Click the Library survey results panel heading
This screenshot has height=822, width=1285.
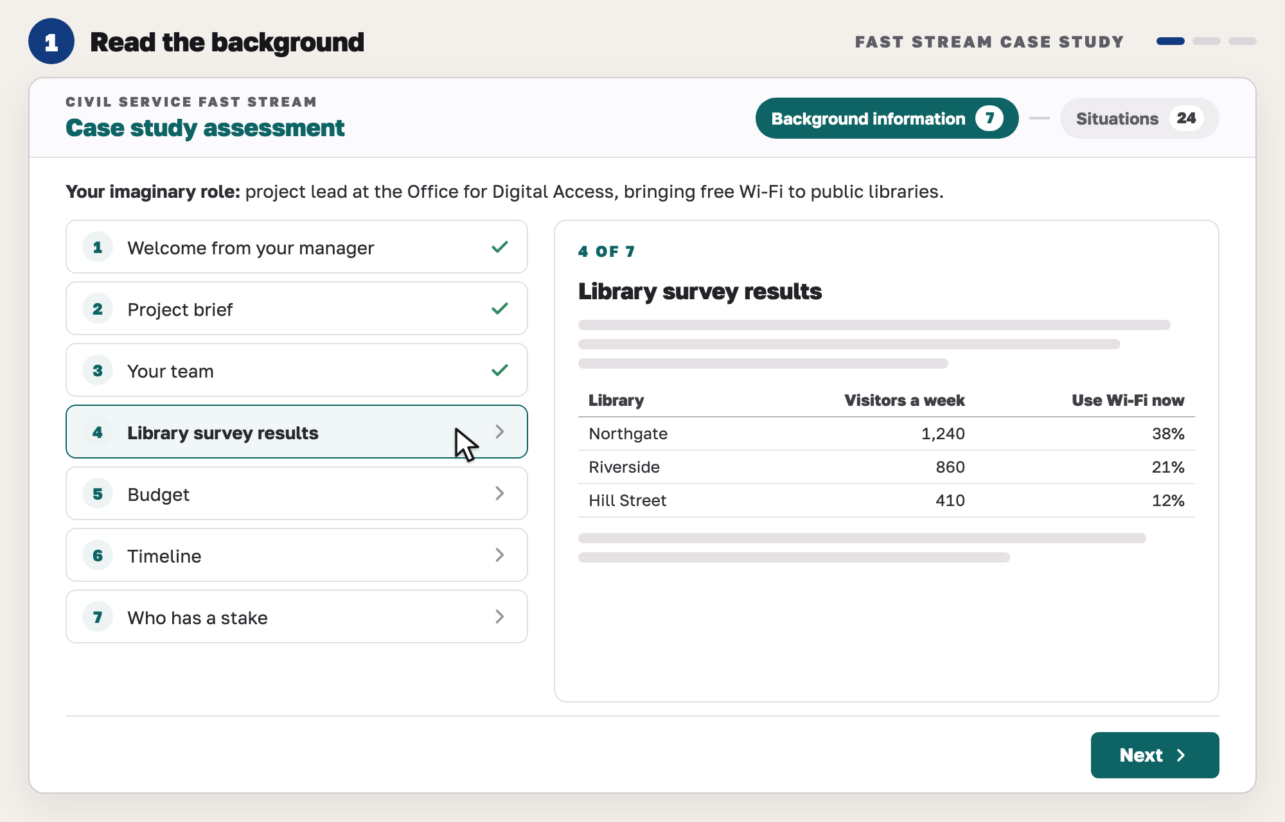coord(700,292)
